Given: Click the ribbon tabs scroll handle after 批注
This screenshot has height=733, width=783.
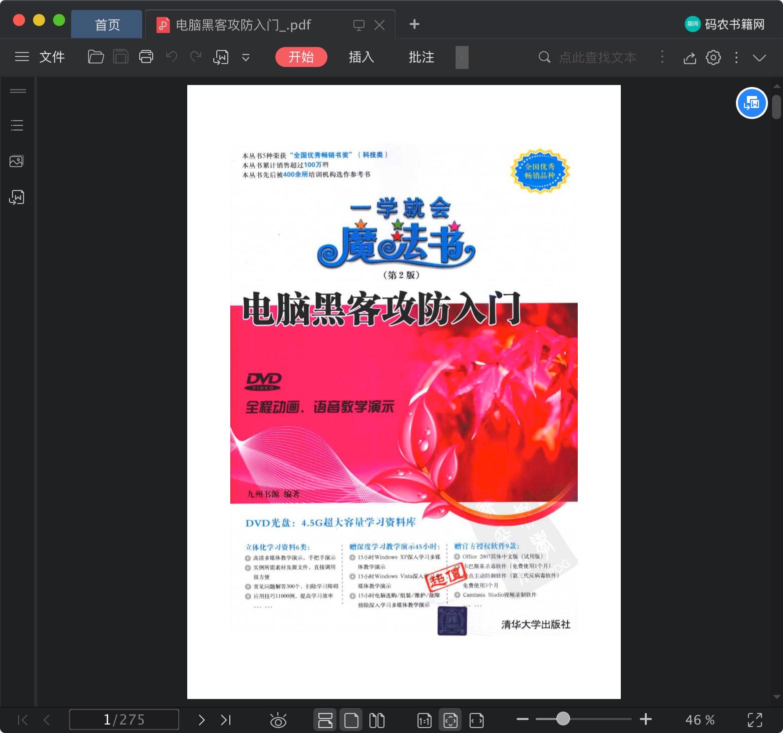Looking at the screenshot, I should coord(462,57).
